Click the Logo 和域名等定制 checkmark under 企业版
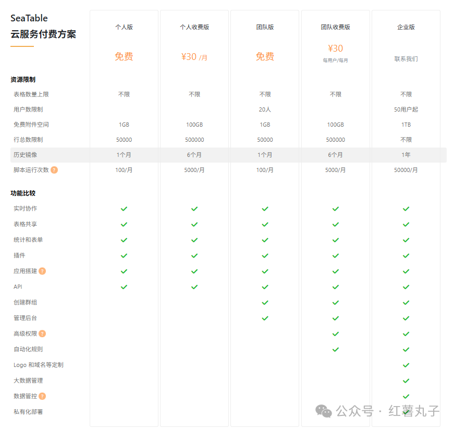454x429 pixels. pos(406,365)
